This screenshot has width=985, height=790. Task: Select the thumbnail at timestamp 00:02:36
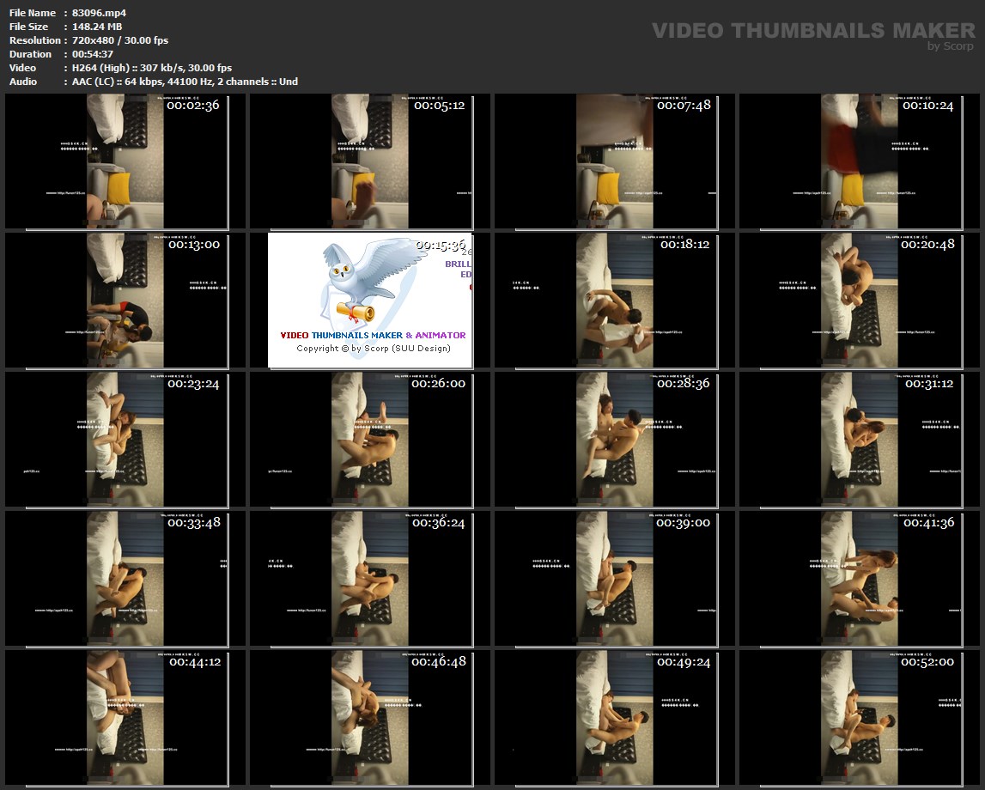(x=125, y=161)
